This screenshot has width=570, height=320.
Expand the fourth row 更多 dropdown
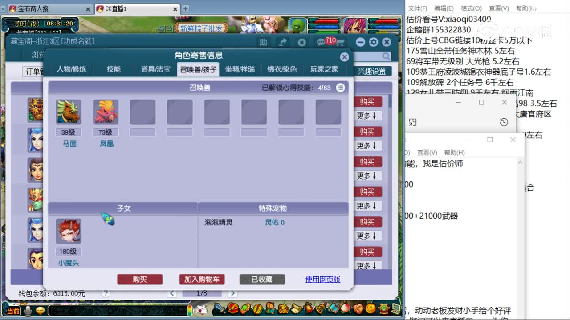point(367,206)
